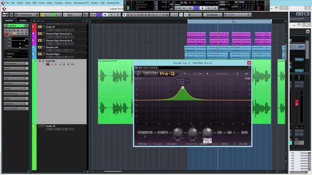Expand the Equalizers section in Inspector

16,84
